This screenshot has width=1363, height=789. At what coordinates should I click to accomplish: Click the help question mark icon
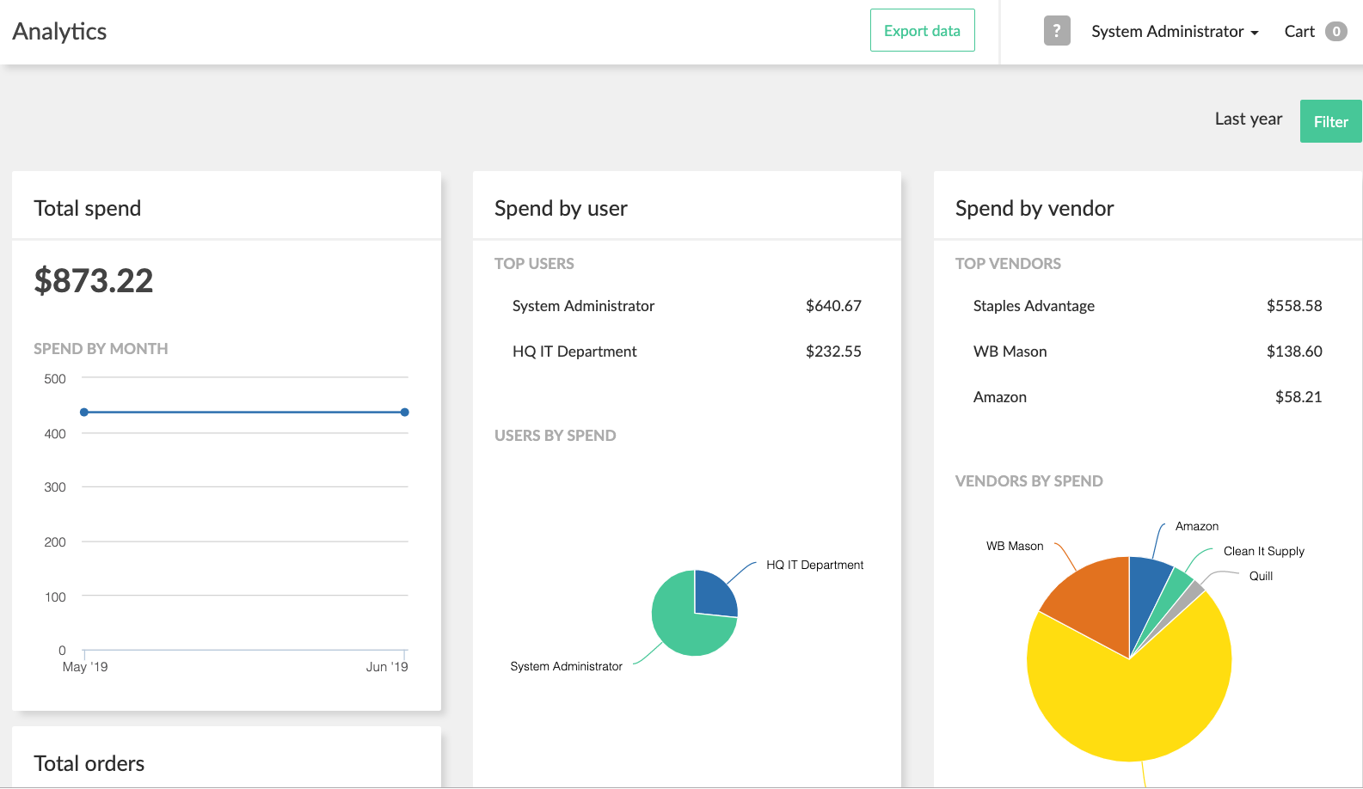[x=1057, y=31]
